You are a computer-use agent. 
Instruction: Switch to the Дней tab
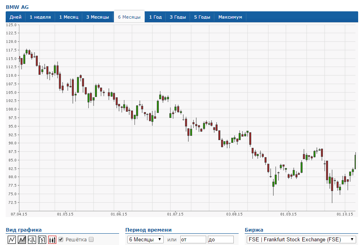(x=15, y=17)
